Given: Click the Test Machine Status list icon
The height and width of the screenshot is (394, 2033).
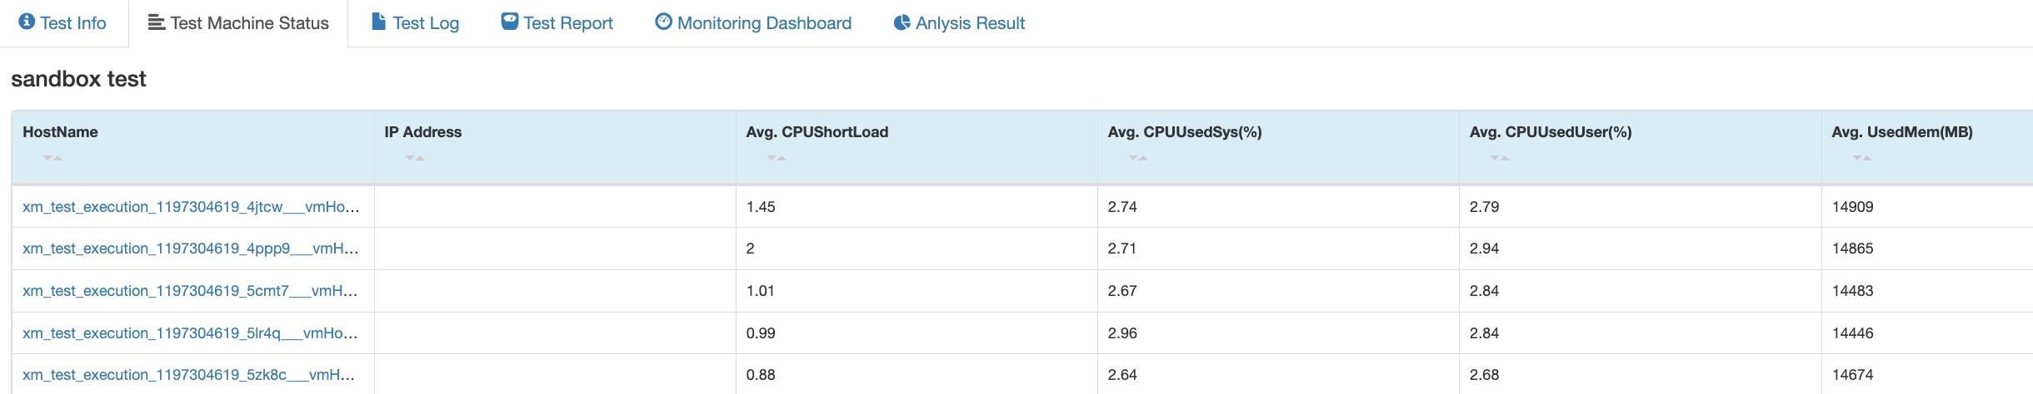Looking at the screenshot, I should (x=156, y=22).
